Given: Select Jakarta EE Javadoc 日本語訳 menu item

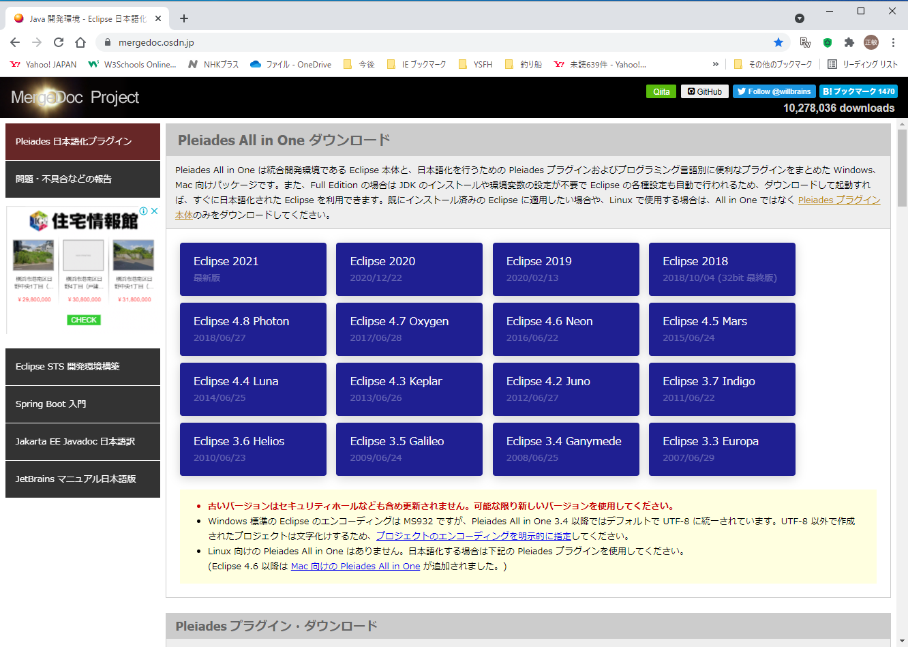Looking at the screenshot, I should point(82,442).
